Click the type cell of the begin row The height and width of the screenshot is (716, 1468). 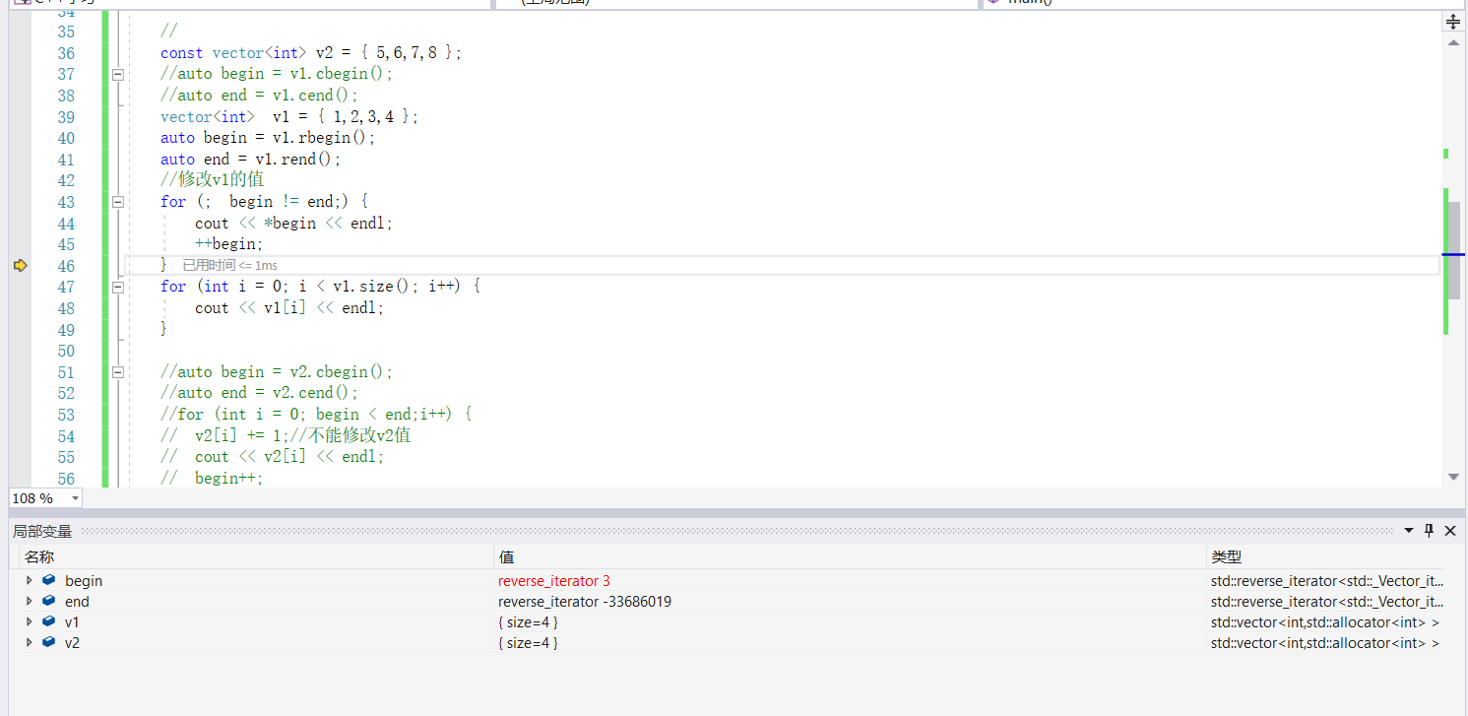coord(1327,581)
